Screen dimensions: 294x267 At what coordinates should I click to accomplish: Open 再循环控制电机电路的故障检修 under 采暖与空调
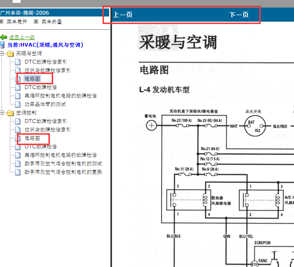61,96
